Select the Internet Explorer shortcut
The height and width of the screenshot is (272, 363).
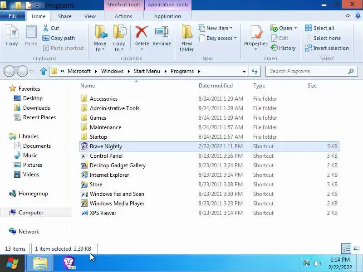pos(209,175)
